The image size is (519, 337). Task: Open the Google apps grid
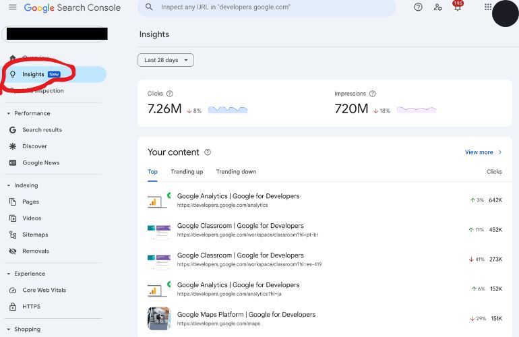(488, 7)
